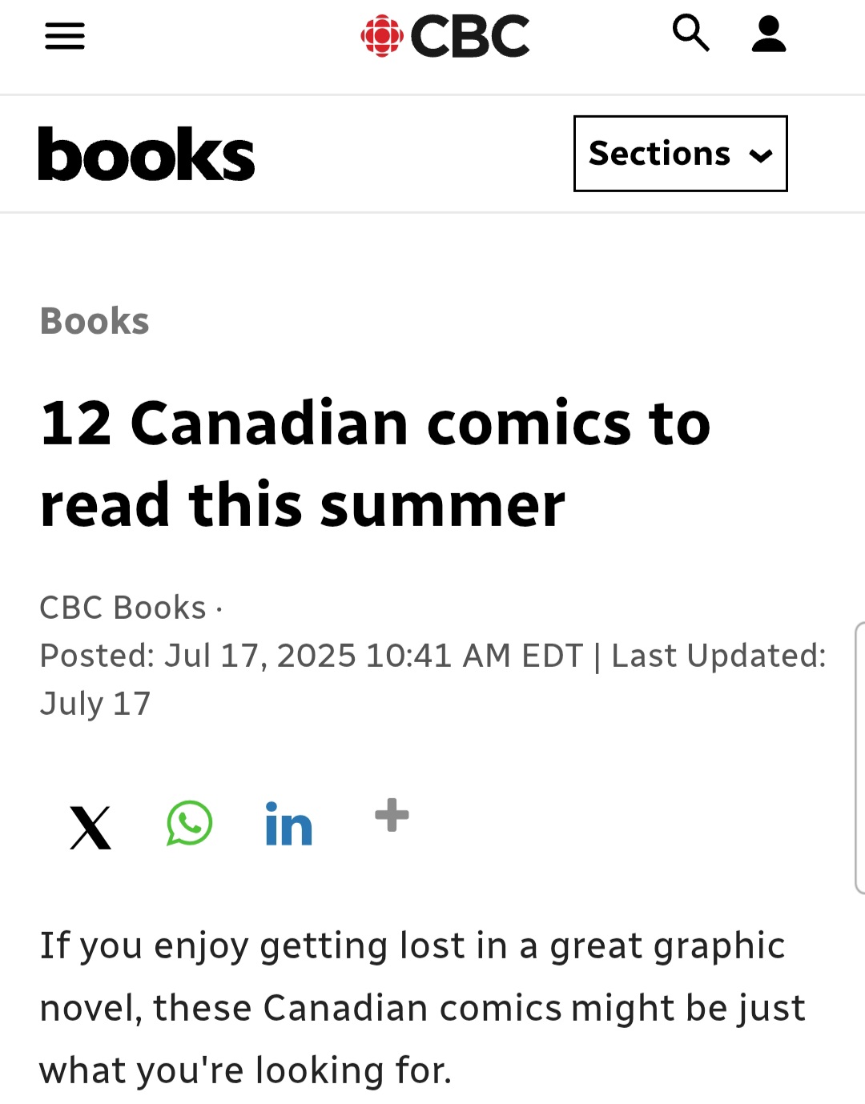Click the Last Updated label

(718, 656)
